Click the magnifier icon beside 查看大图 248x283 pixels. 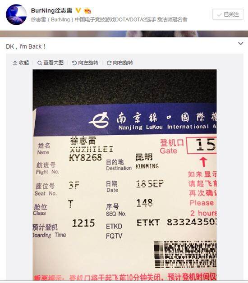coord(40,63)
